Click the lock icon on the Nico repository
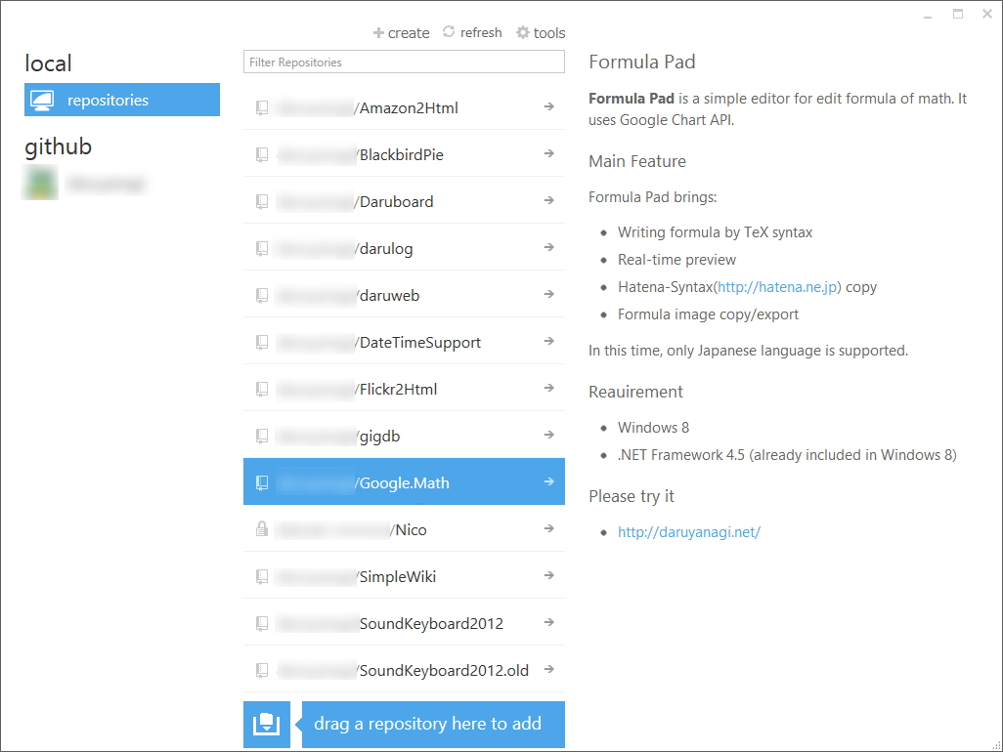 [261, 528]
